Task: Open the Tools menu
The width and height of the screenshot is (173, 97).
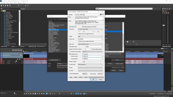Action: point(15,3)
